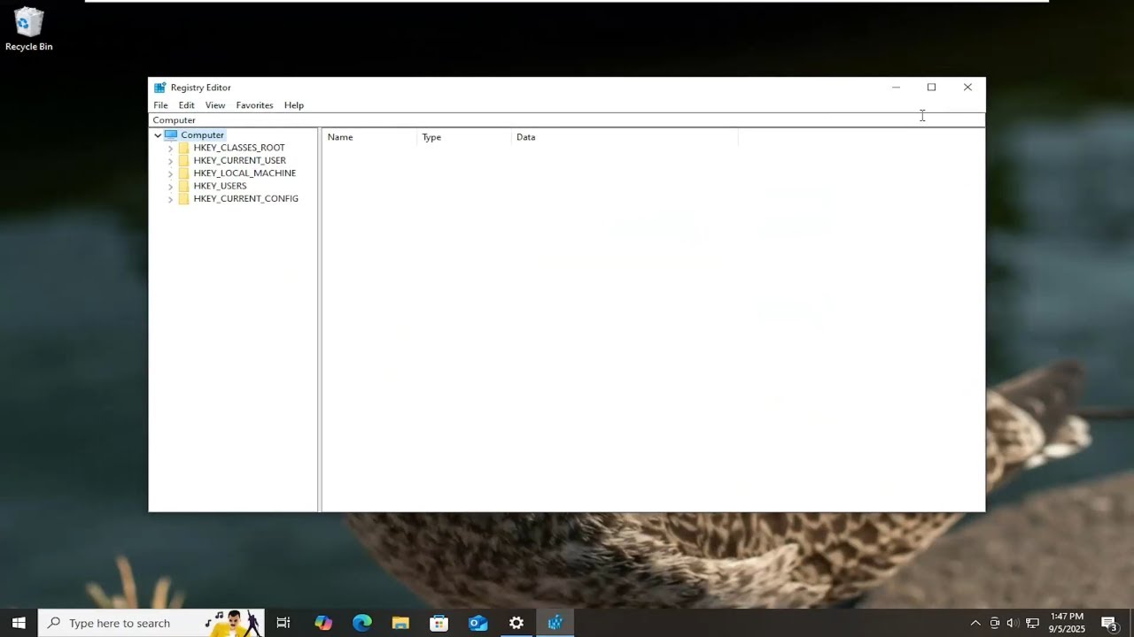1134x637 pixels.
Task: Click the Data column header
Action: pos(625,137)
